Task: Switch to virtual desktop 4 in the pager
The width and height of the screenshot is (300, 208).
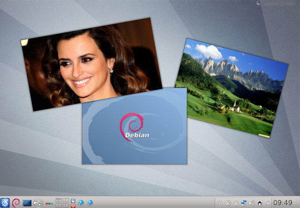Action: 66,206
